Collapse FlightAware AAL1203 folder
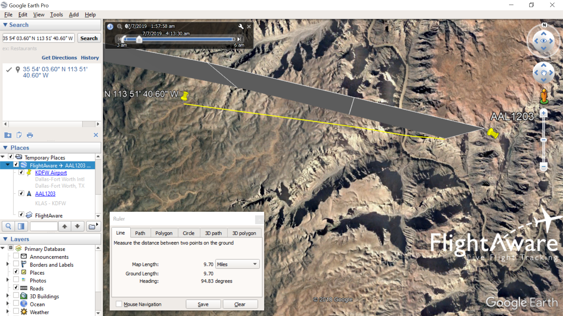 click(x=8, y=165)
